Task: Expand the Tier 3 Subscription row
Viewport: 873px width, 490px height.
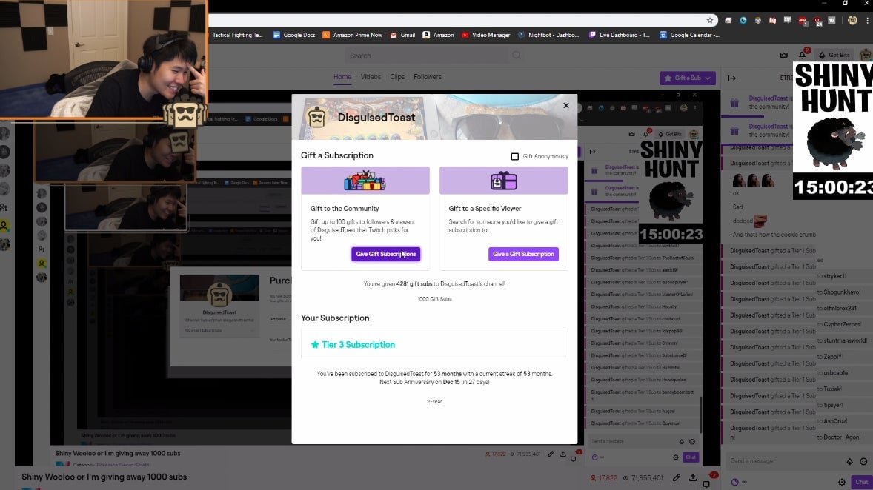Action: (434, 345)
